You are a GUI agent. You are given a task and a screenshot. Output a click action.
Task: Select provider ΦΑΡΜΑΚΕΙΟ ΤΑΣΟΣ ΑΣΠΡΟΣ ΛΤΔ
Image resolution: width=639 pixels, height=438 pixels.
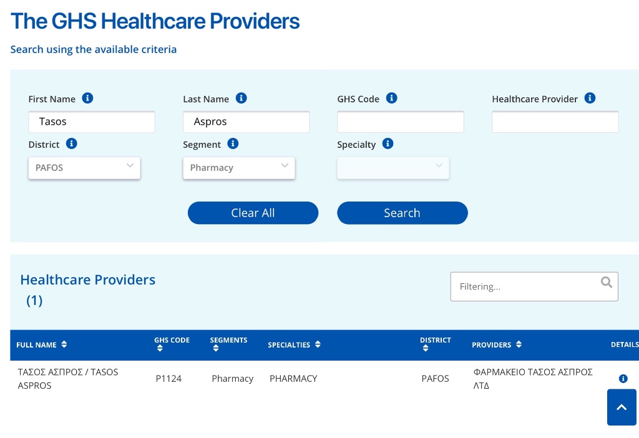[x=533, y=379]
